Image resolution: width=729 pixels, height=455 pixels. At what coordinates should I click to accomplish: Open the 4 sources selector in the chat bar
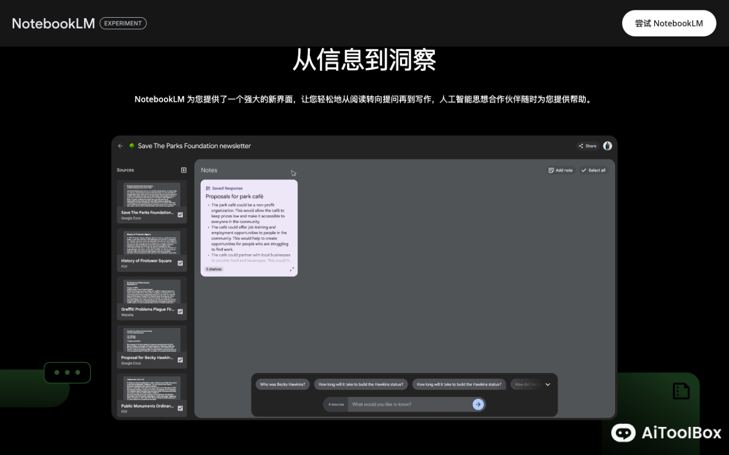pyautogui.click(x=335, y=404)
